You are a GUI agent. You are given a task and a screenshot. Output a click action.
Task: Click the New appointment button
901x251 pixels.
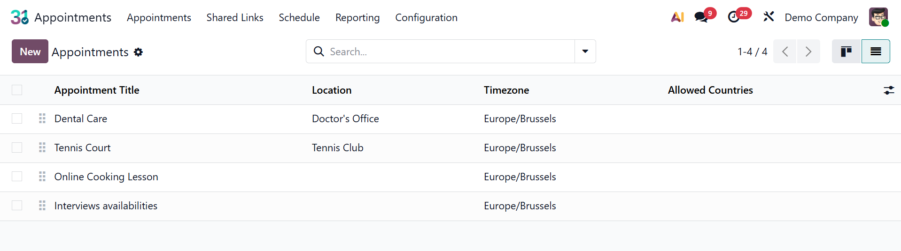tap(30, 52)
